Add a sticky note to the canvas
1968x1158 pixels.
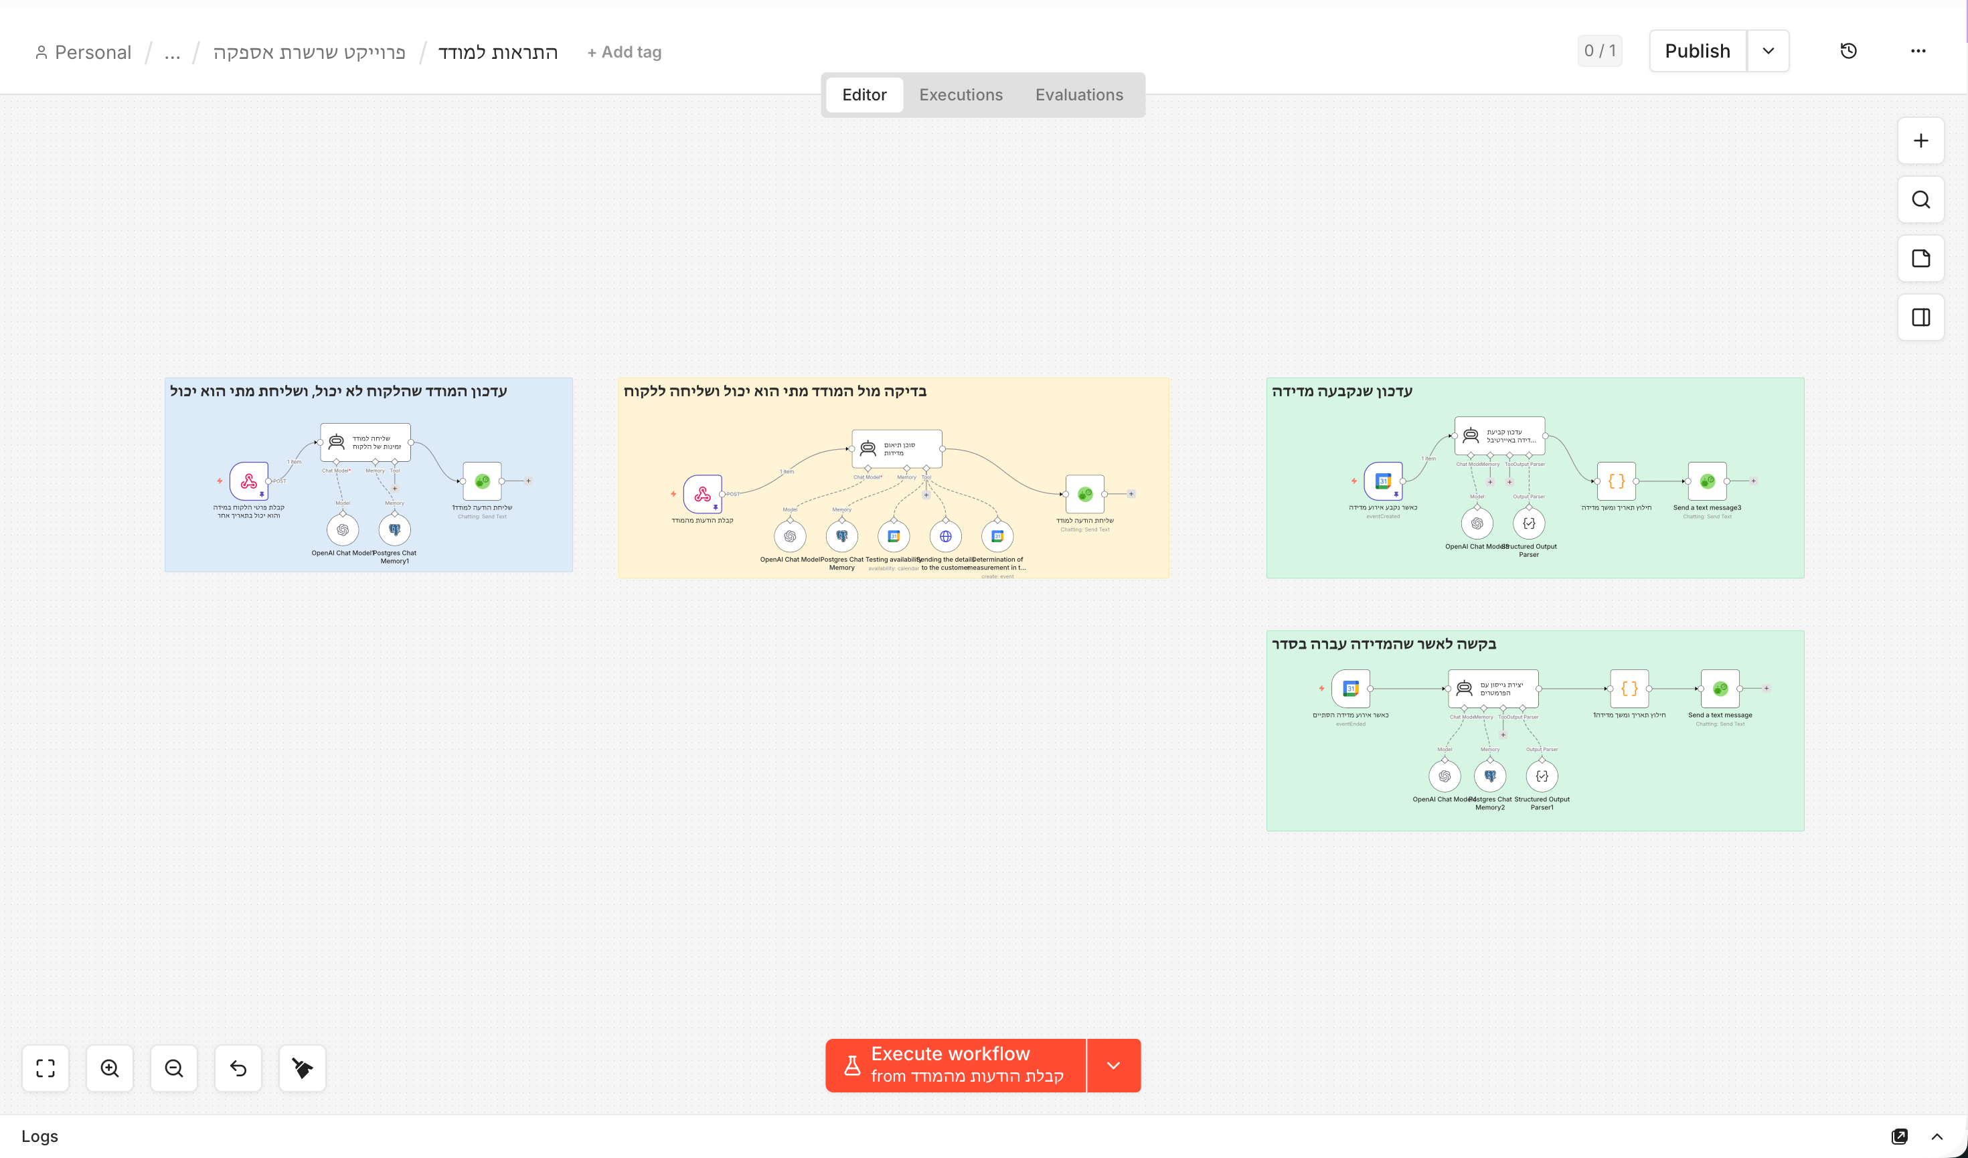1920,258
